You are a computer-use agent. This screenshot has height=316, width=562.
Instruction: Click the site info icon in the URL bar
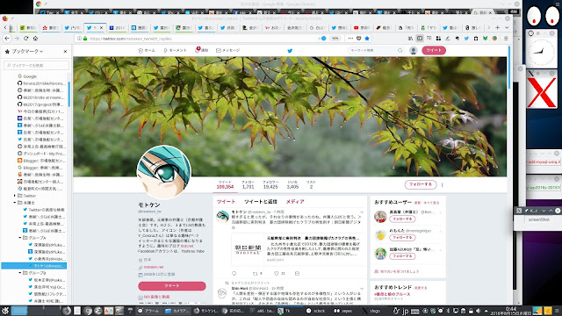(x=79, y=39)
